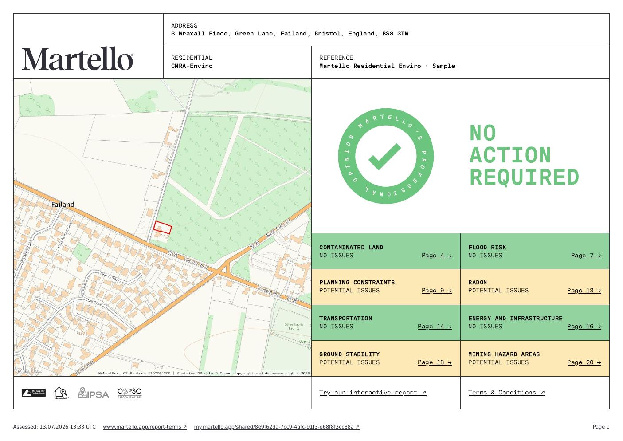
Task: Click the 'ENERGY AND INFRASTRUCTURE' heading
Action: tap(515, 318)
